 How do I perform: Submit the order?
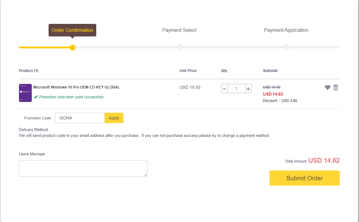pyautogui.click(x=304, y=178)
